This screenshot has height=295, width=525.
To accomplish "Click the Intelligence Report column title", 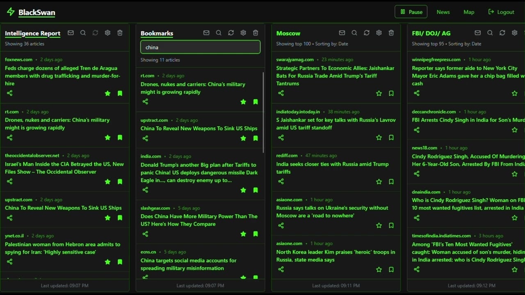I will tap(32, 33).
